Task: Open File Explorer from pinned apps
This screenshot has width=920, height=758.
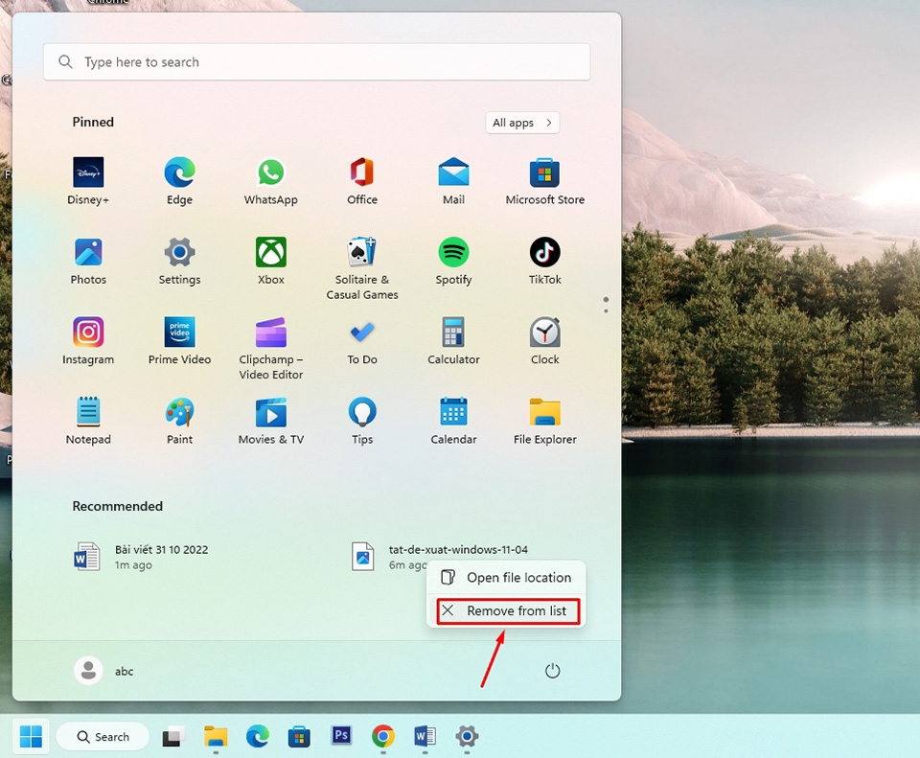Action: 545,421
